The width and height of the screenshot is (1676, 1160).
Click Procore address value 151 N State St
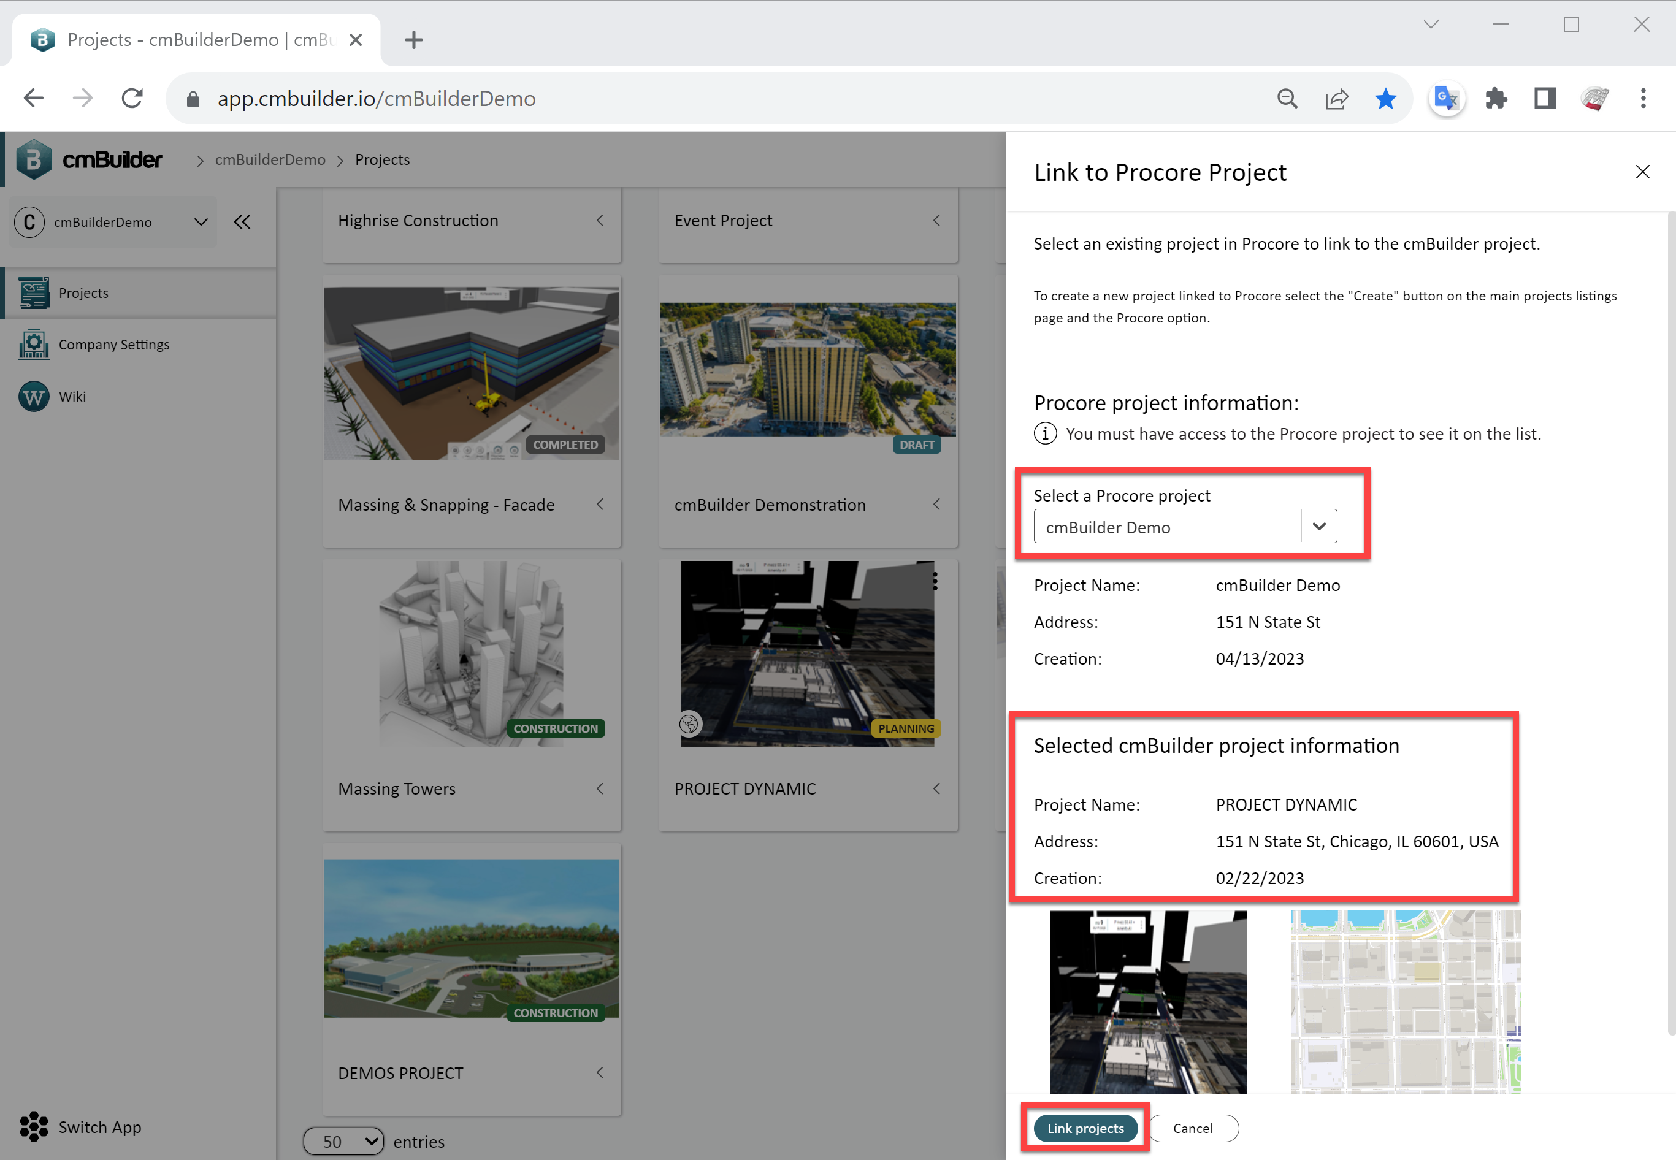(1268, 622)
